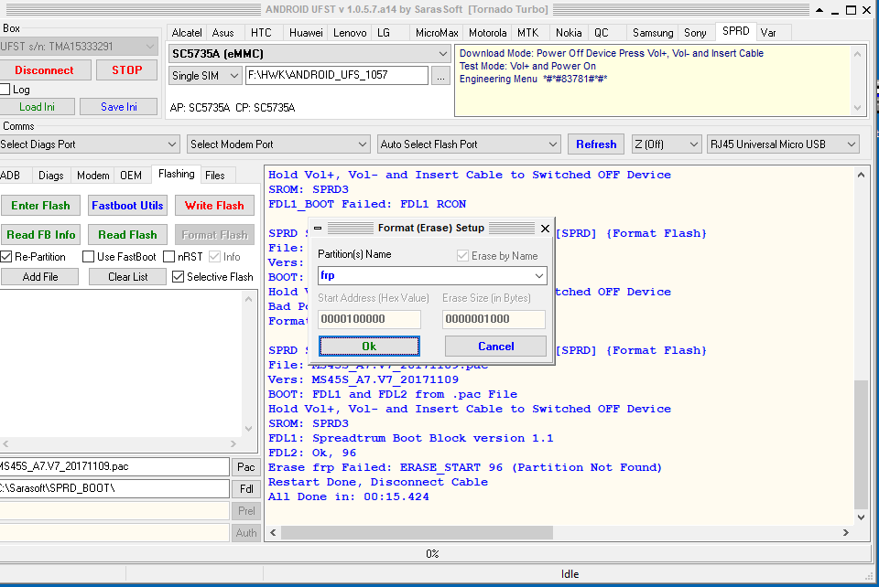Open the Sony tab
The image size is (879, 587).
coord(695,33)
